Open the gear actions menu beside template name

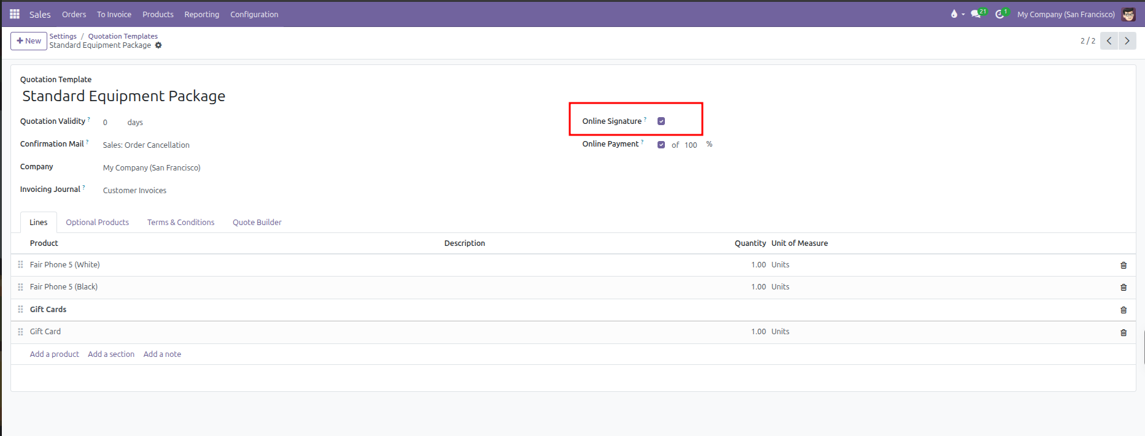click(x=158, y=45)
